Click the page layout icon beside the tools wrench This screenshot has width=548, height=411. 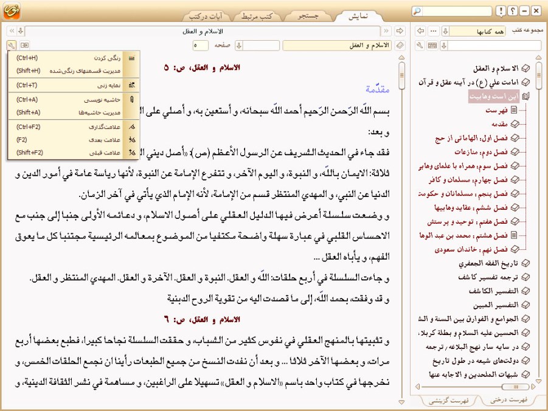click(24, 45)
